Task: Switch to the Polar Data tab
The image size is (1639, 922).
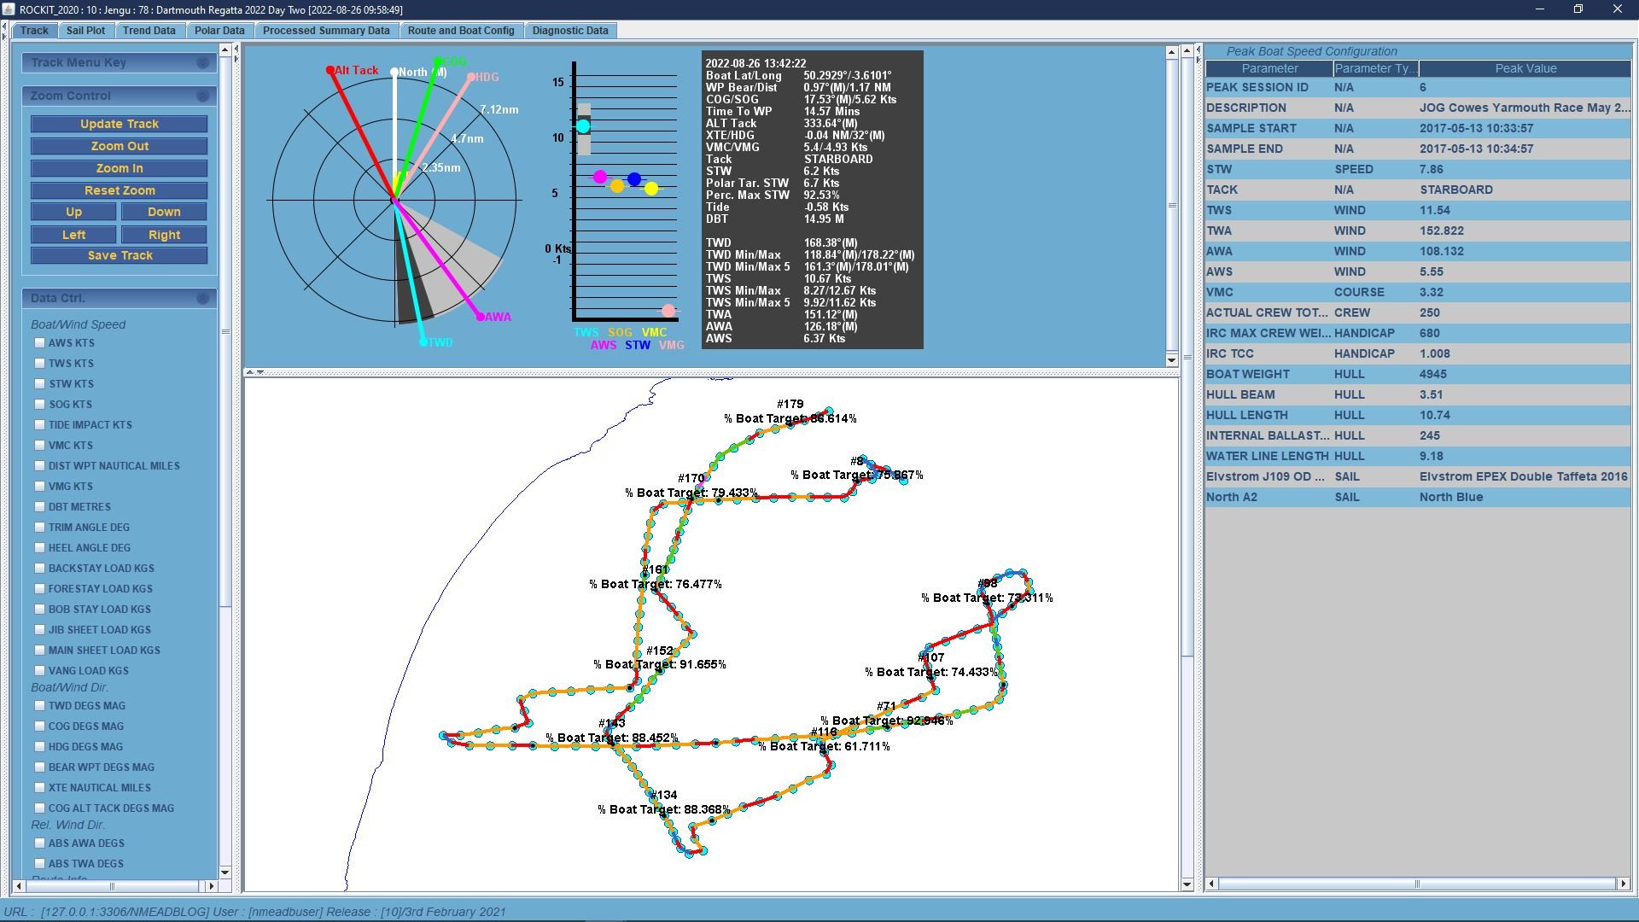Action: [x=219, y=30]
